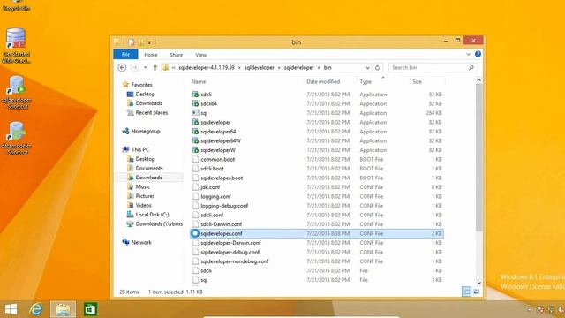The height and width of the screenshot is (318, 565).
Task: Select This PC in navigation pane
Action: [139, 149]
